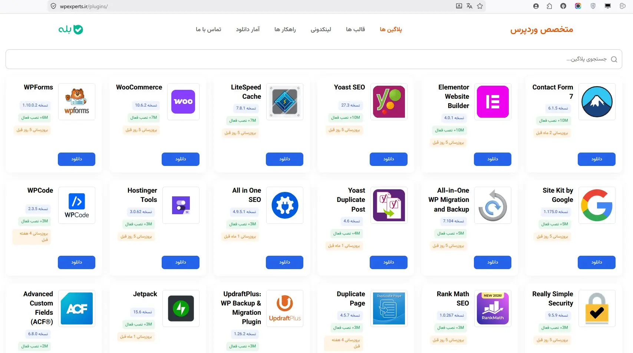Click the UpdraftPlus version 1.26.2 badge
Screen dimensions: 633x353
[245, 334]
